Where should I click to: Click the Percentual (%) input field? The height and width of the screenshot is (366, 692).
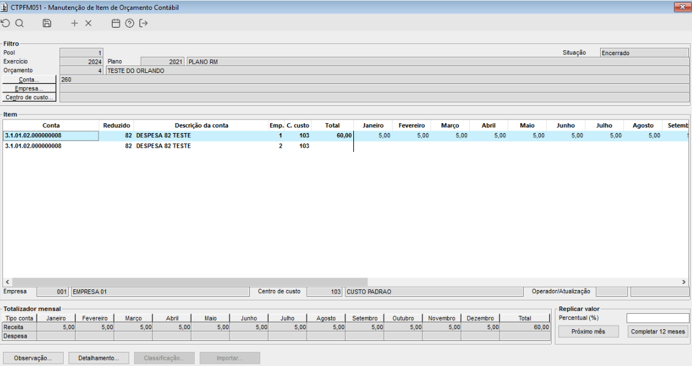coord(658,318)
